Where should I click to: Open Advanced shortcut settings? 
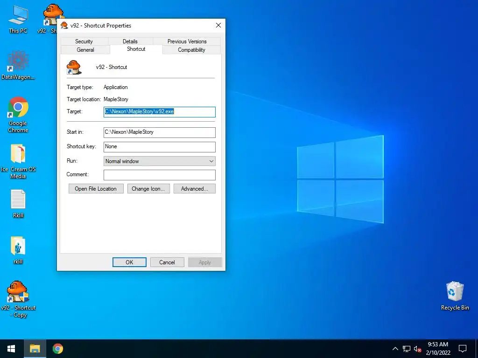click(195, 189)
